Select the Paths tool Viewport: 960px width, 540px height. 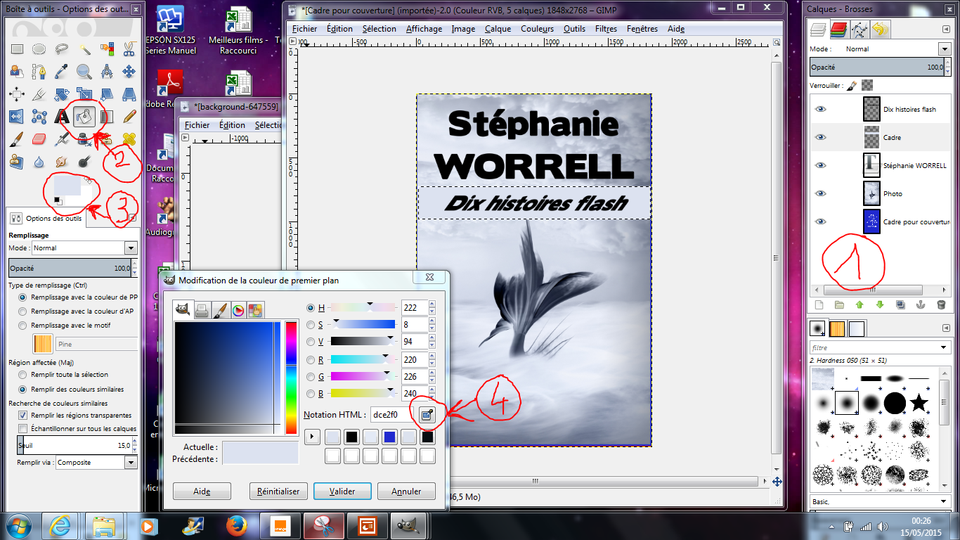point(39,72)
